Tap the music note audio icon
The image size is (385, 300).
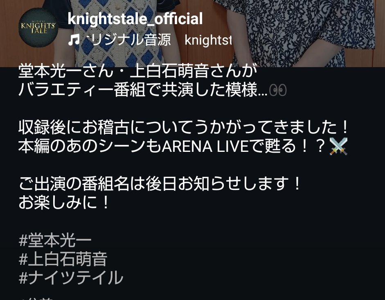click(x=74, y=40)
